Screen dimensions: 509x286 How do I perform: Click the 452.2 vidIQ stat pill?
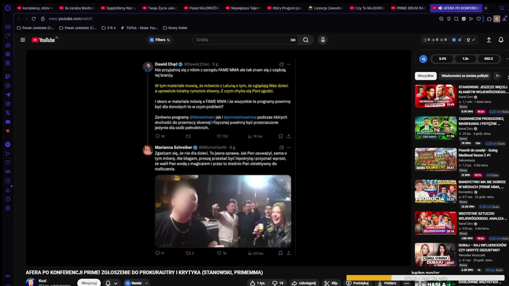tap(488, 59)
